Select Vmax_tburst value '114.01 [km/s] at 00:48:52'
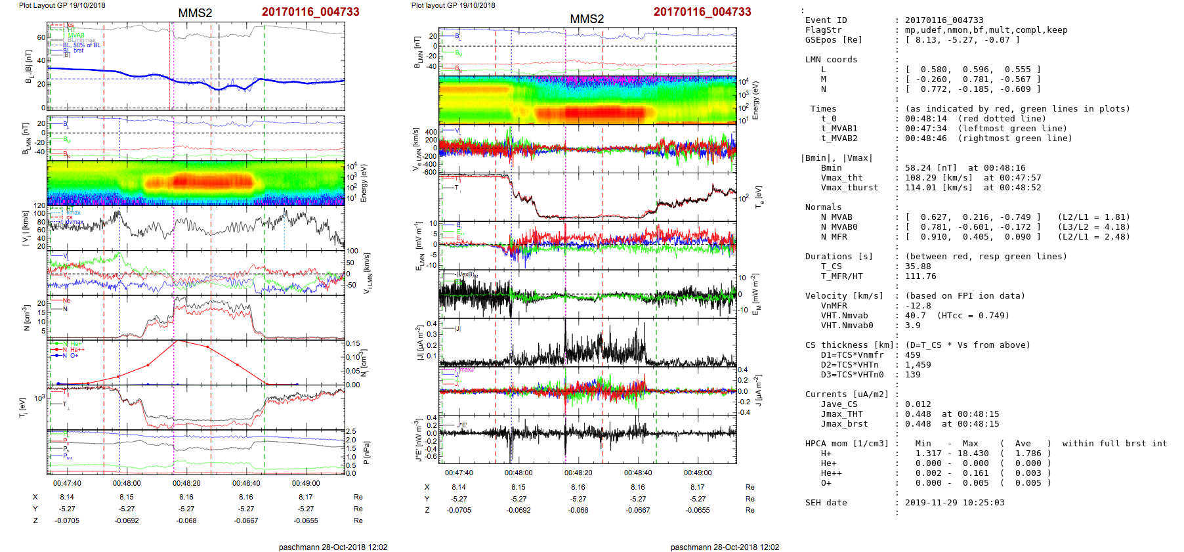Image resolution: width=1184 pixels, height=552 pixels. [x=973, y=188]
